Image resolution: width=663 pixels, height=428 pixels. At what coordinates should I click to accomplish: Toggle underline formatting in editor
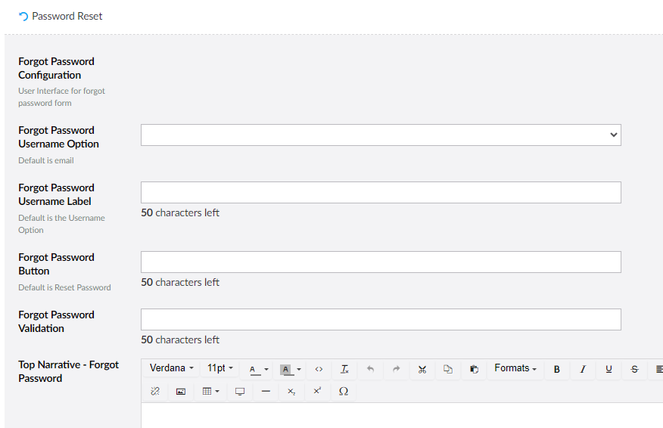tap(609, 369)
